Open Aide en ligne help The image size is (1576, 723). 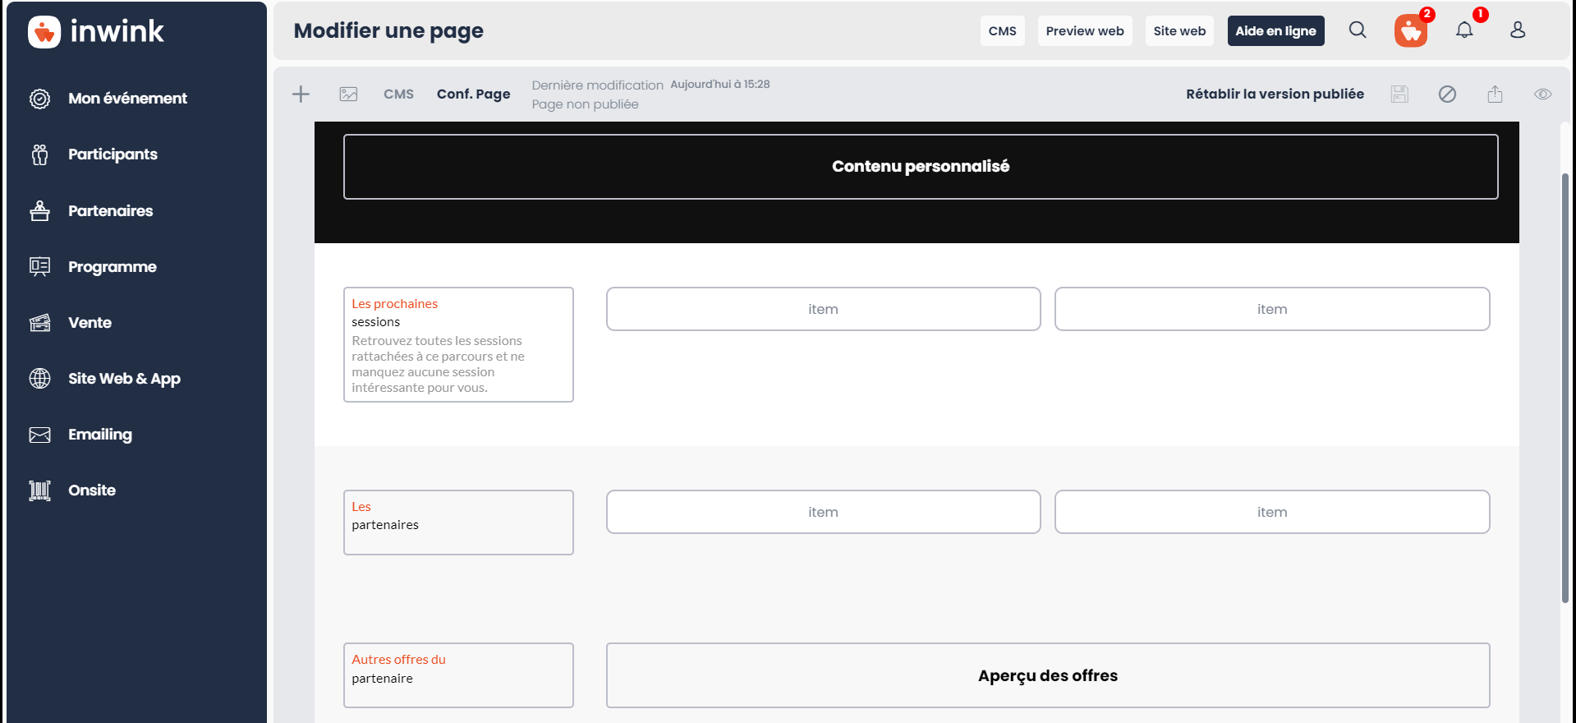click(x=1275, y=31)
